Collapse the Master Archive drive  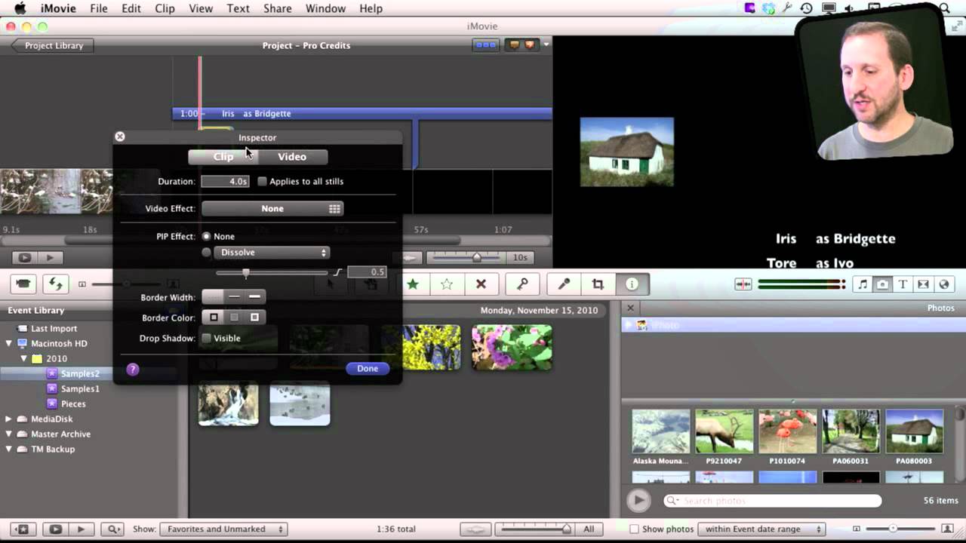coord(8,434)
